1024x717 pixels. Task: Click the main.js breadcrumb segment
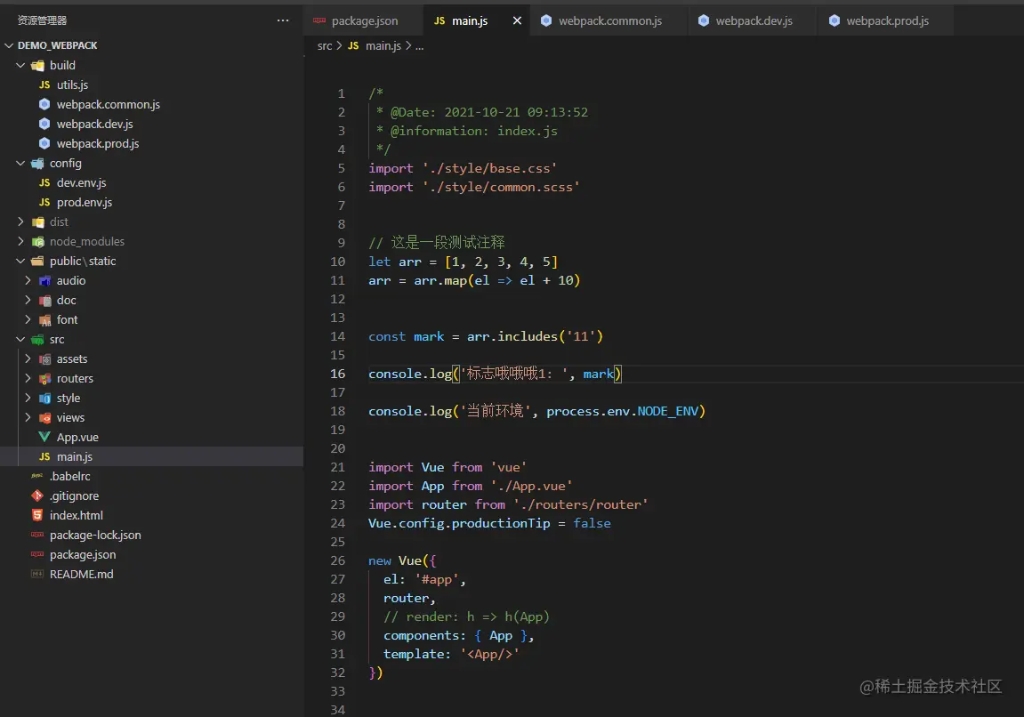coord(383,45)
